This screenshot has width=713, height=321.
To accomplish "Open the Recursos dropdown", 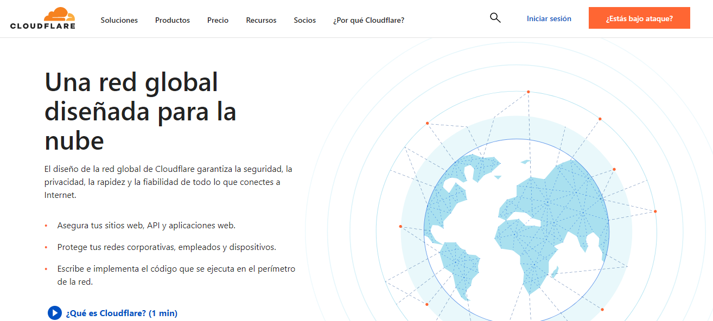I will [261, 20].
